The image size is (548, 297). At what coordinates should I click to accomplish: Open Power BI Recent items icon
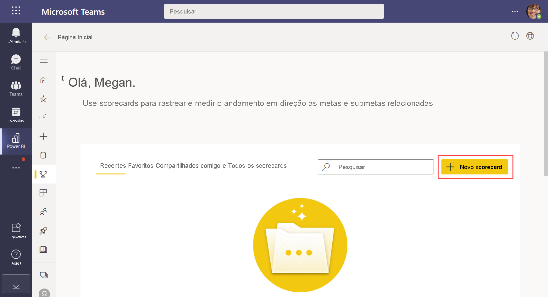(x=43, y=117)
